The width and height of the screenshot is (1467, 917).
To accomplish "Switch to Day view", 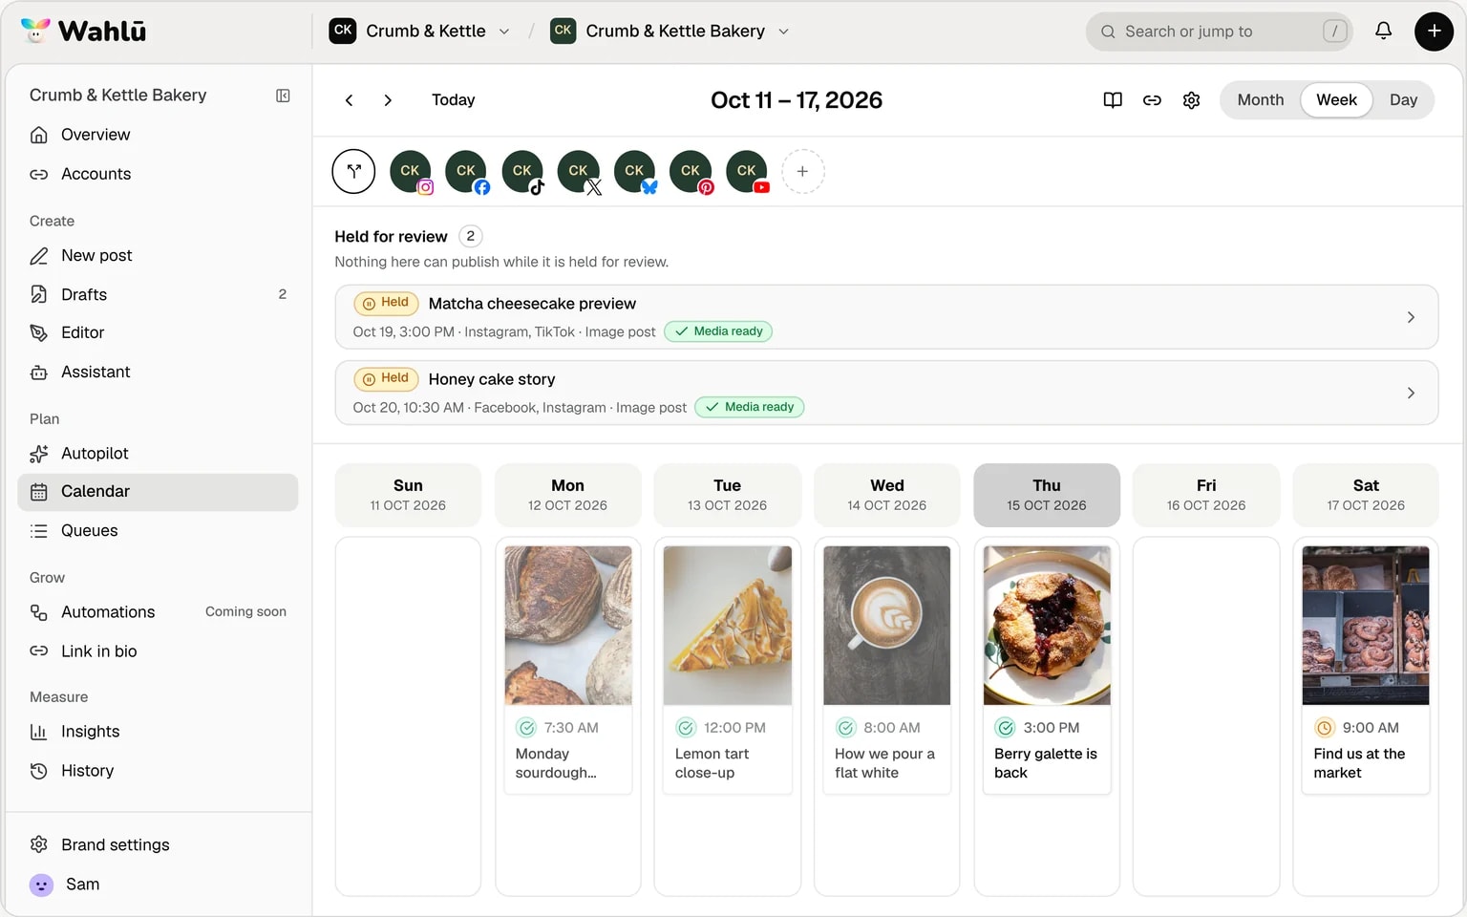I will (1403, 100).
